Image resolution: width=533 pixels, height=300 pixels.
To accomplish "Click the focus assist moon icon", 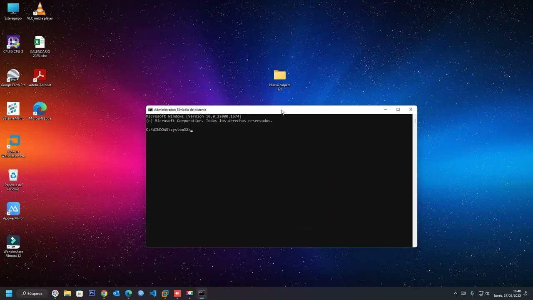I will pos(526,293).
